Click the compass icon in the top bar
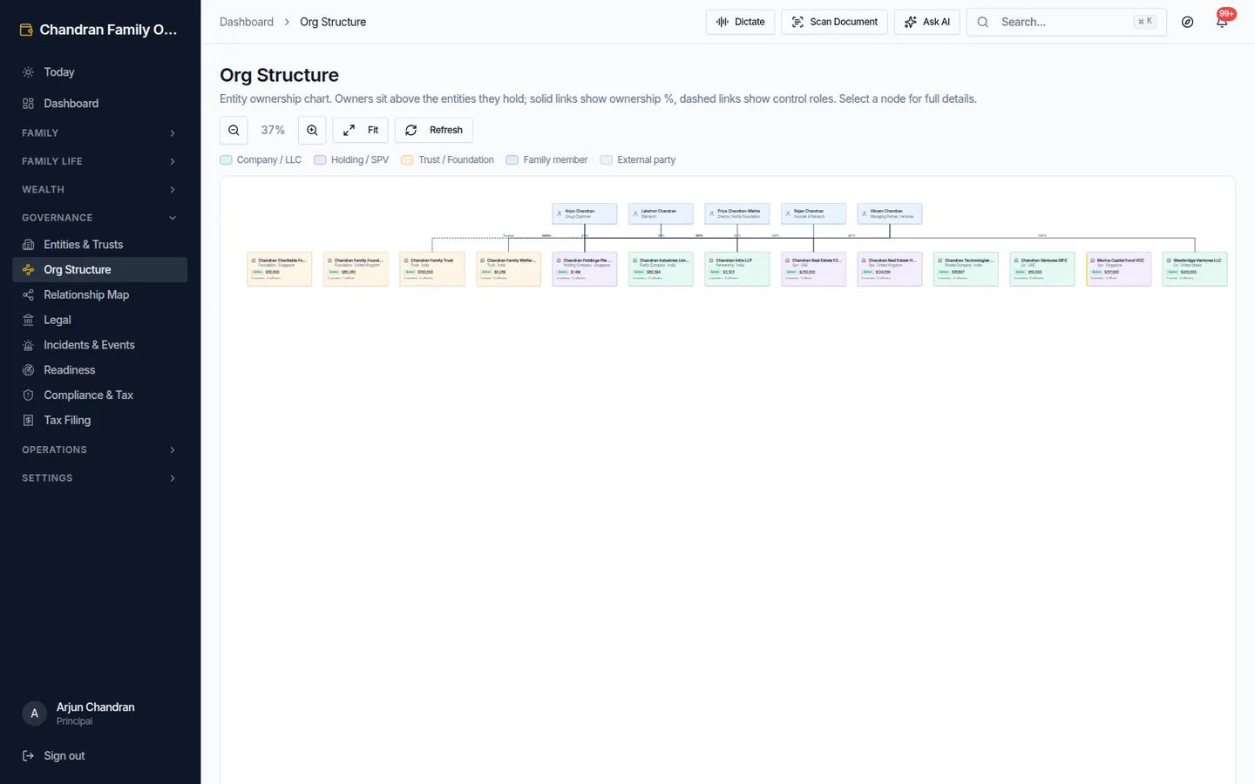The width and height of the screenshot is (1255, 784). point(1187,22)
